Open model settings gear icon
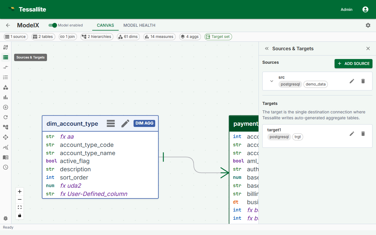The width and height of the screenshot is (376, 235). 368,25
